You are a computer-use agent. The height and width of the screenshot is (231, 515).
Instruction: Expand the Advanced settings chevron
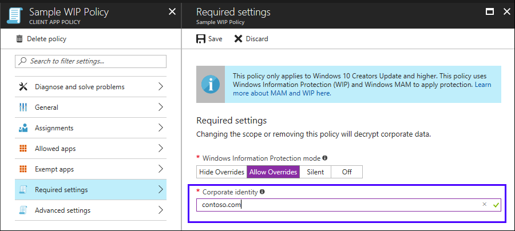coord(160,210)
